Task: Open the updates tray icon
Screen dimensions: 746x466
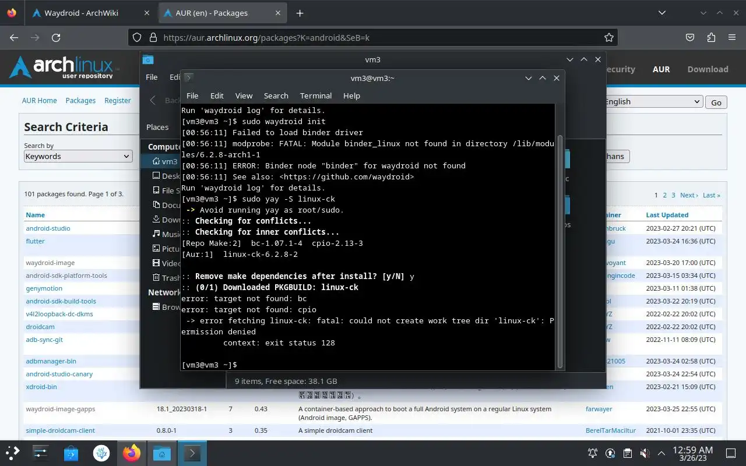Action: click(x=610, y=453)
